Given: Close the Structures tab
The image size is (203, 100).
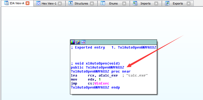Looking at the screenshot, I should coord(92,3).
